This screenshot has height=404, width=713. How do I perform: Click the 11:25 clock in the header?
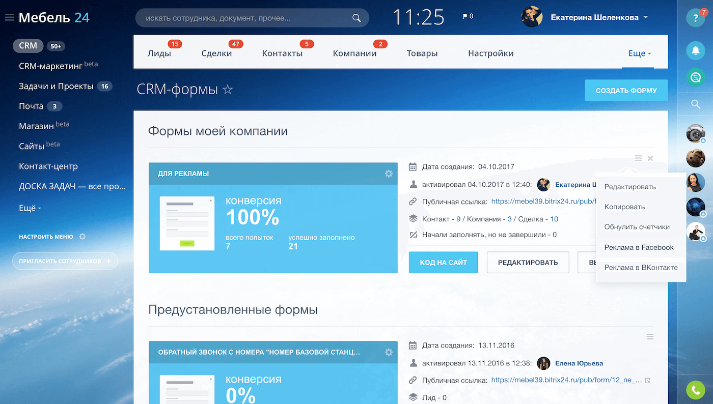418,17
